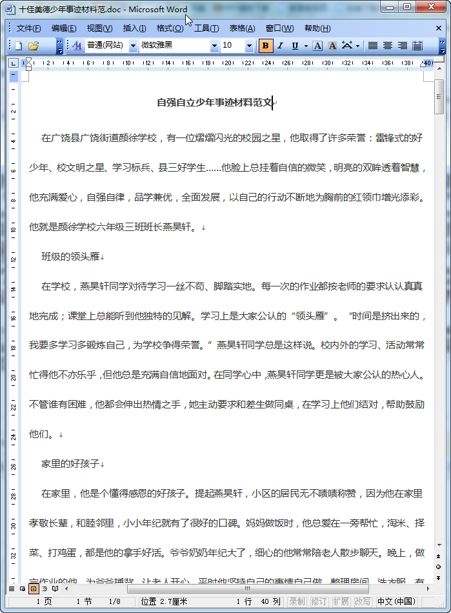This screenshot has width=451, height=613.
Task: Click the document split handle above scrollbar
Action: (439, 60)
